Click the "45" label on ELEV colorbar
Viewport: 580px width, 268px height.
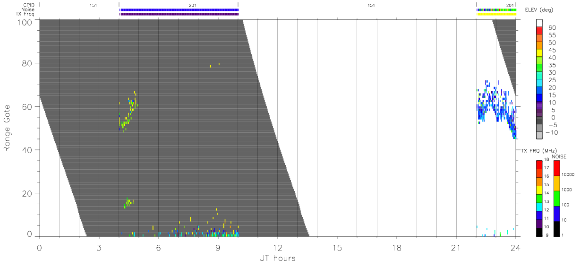coord(553,50)
